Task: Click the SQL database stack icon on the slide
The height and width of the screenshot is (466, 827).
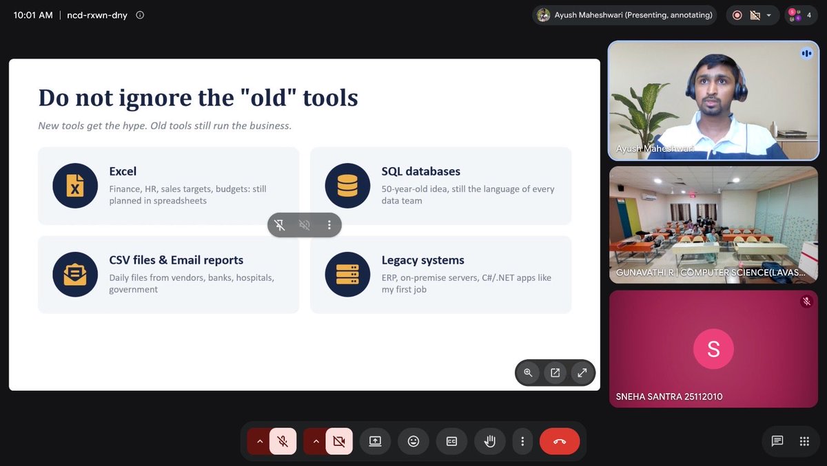Action: click(x=348, y=186)
